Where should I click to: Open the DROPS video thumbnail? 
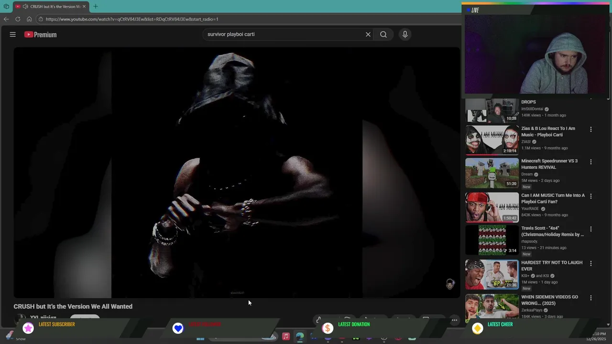click(x=492, y=110)
